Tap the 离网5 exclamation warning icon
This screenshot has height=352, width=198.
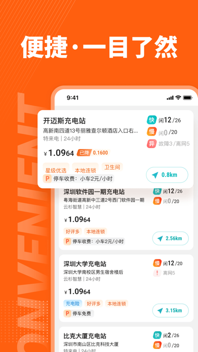[x=157, y=273]
